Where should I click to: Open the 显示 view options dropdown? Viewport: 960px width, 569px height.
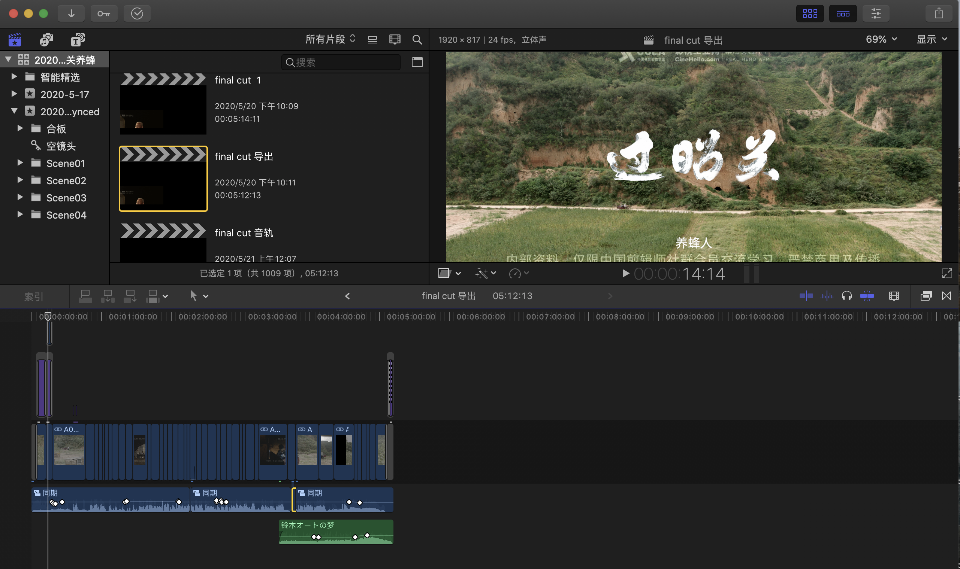[932, 39]
